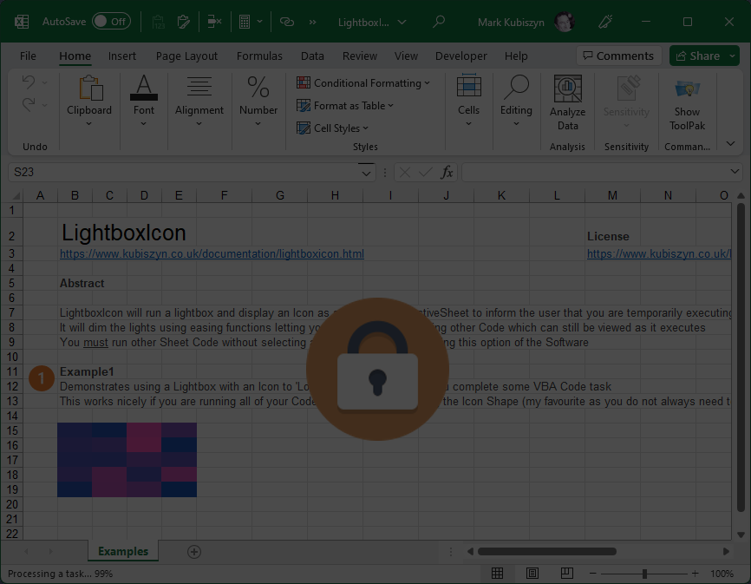The width and height of the screenshot is (751, 584).
Task: Open the search magnifier in title bar
Action: coord(439,22)
